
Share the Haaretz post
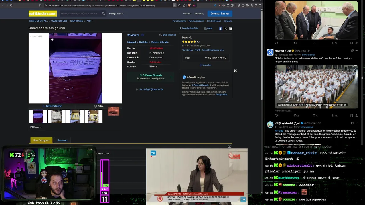click(x=356, y=116)
